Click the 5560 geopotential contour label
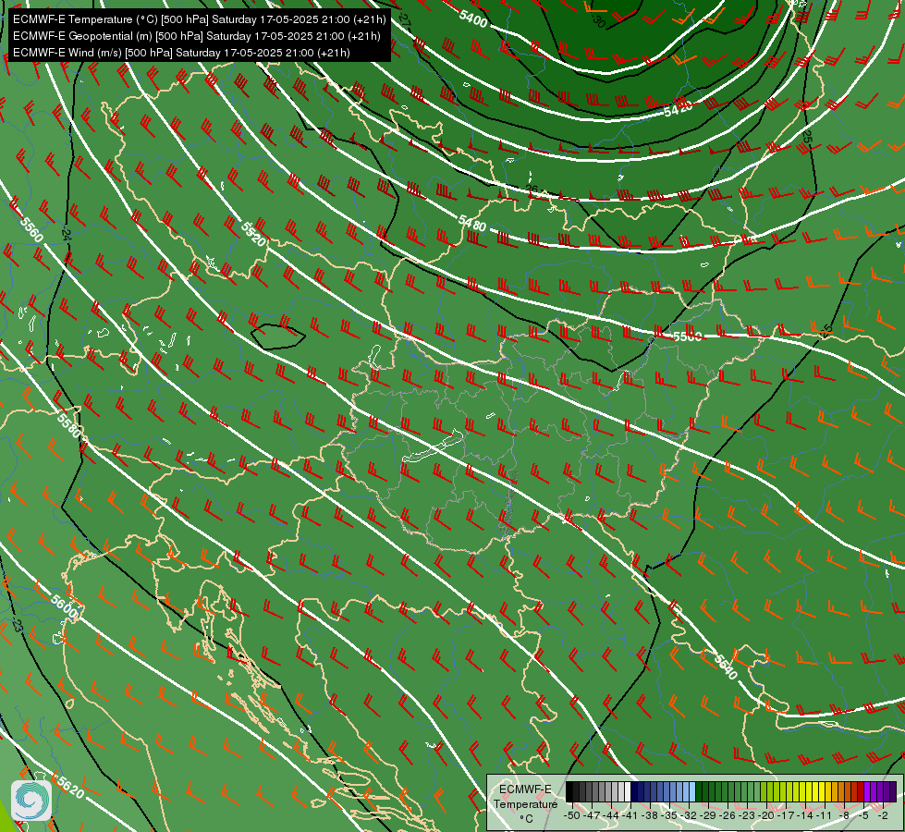 click(31, 230)
